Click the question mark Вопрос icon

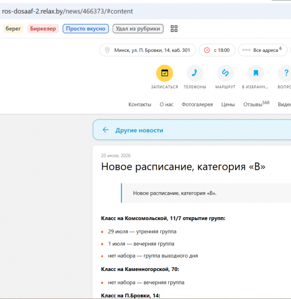coord(285,73)
